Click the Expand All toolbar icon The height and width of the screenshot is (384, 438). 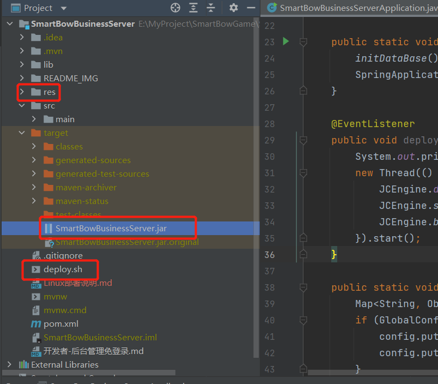point(193,8)
